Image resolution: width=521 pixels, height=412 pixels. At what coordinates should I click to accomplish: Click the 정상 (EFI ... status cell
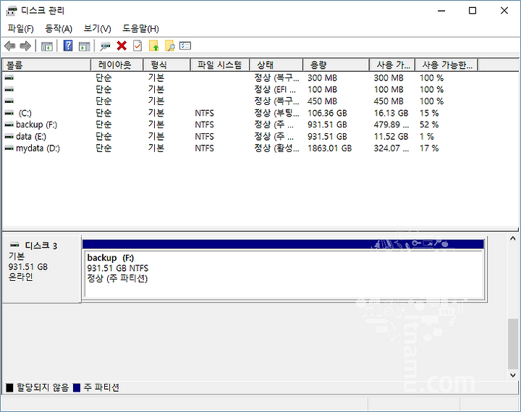pyautogui.click(x=275, y=90)
